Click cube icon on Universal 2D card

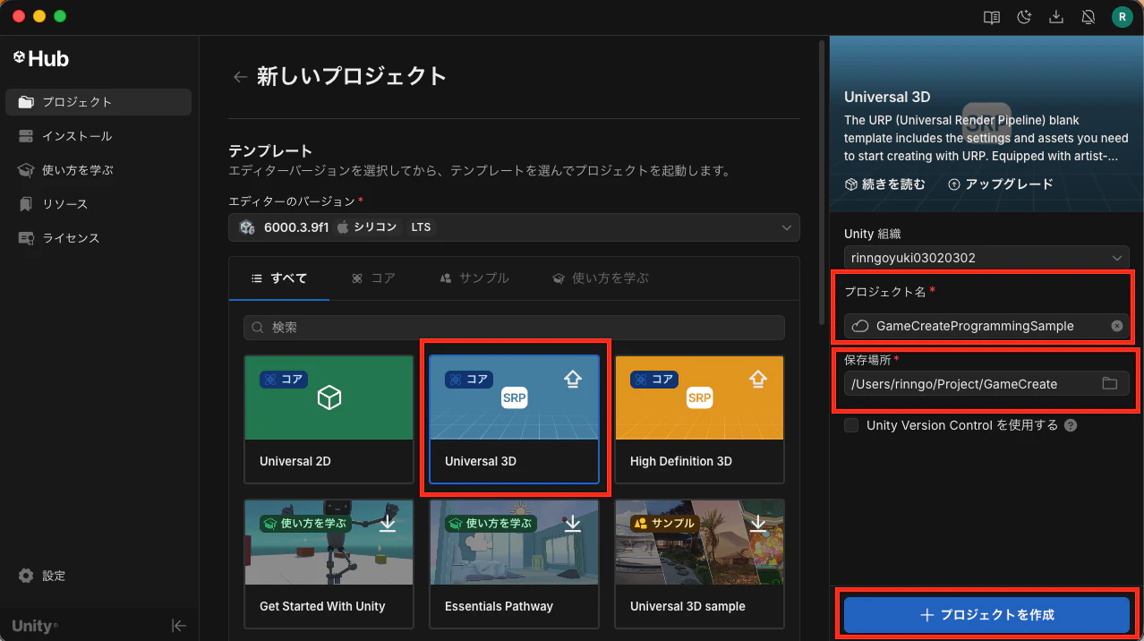[329, 397]
